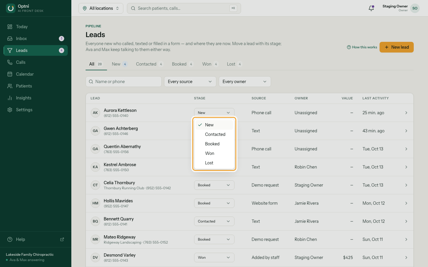Open Bennett Quarry's Contacted stage dropdown
The image size is (428, 267).
214,221
